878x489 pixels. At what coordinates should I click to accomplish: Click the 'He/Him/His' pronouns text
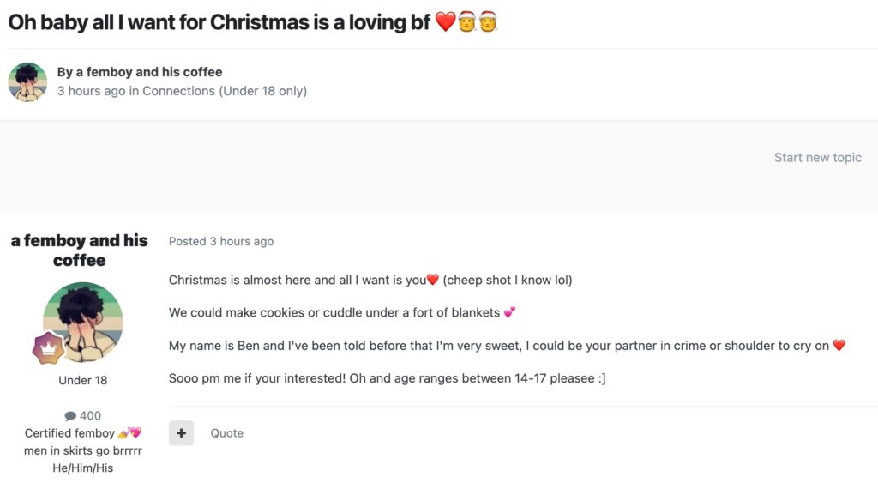tap(82, 468)
